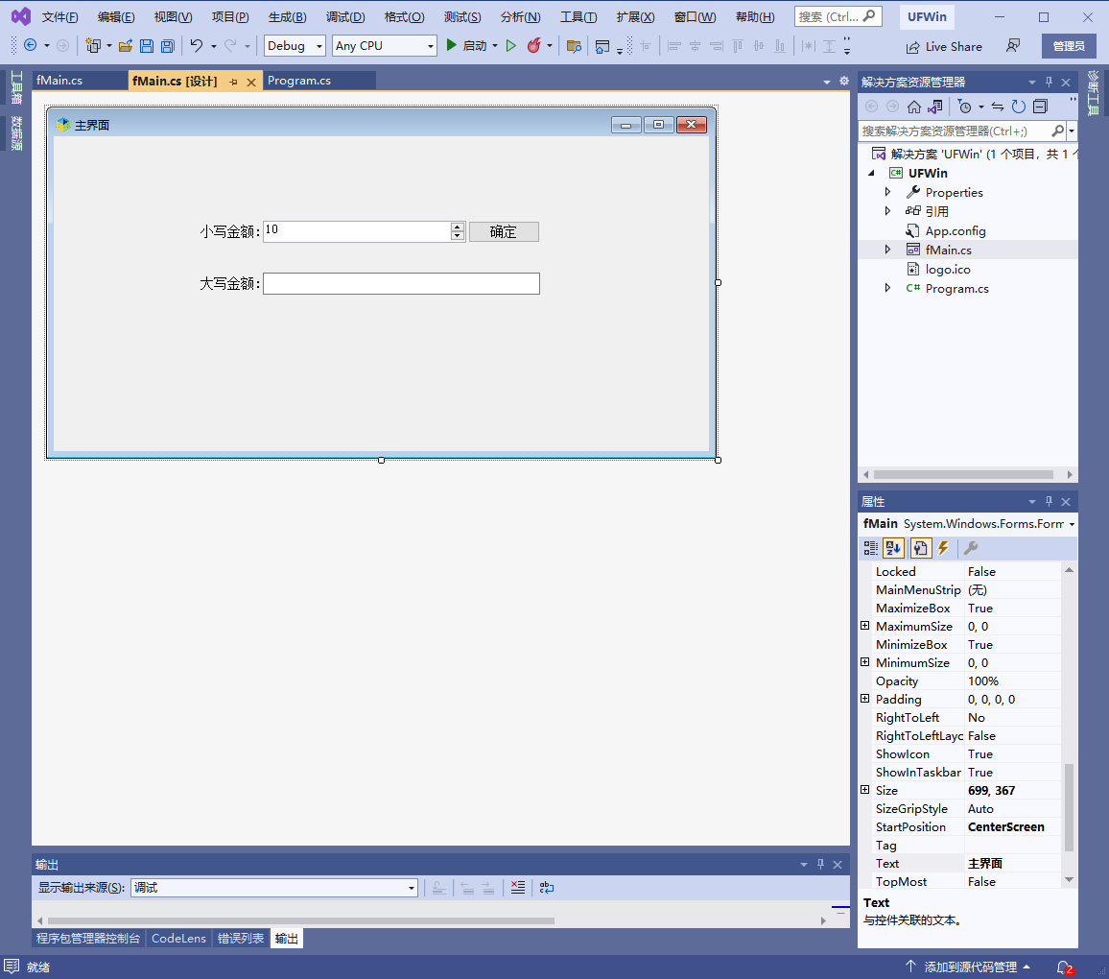Open notifications bell in the status bar
The height and width of the screenshot is (979, 1109).
point(1063,967)
